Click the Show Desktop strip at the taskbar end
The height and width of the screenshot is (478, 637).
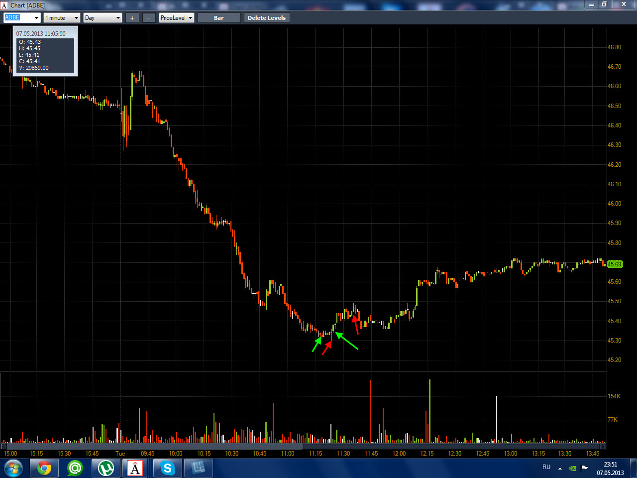coord(633,469)
